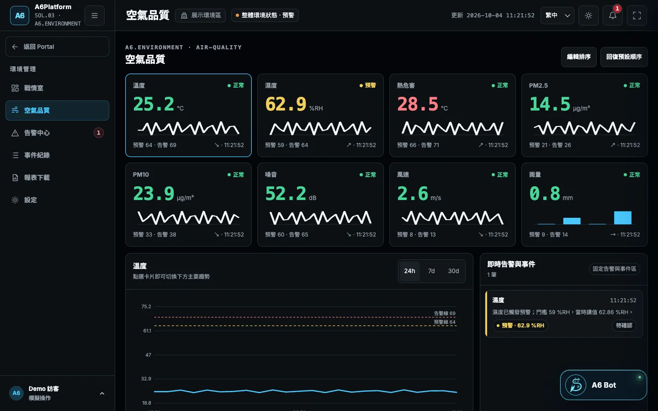Open the 事件紀錄 menu item
The width and height of the screenshot is (658, 411).
point(57,155)
